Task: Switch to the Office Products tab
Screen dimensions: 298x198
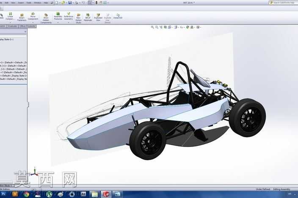Action: click(28, 26)
